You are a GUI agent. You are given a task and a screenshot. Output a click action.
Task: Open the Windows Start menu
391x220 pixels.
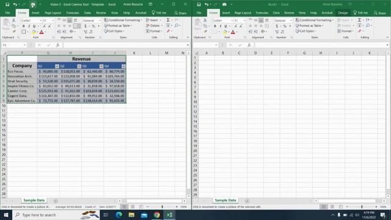point(6,215)
